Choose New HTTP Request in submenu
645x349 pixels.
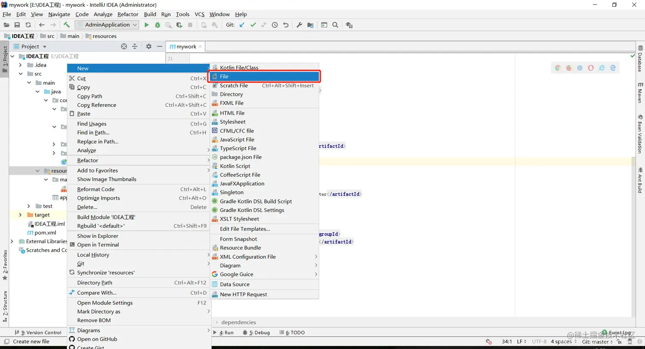pyautogui.click(x=264, y=294)
